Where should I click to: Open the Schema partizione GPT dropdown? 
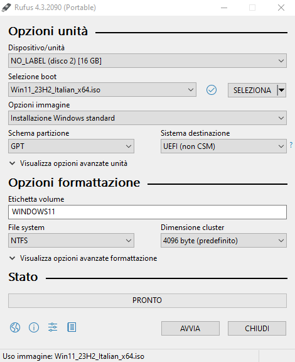pyautogui.click(x=71, y=146)
